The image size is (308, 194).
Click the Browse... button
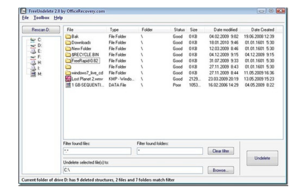[221, 170]
